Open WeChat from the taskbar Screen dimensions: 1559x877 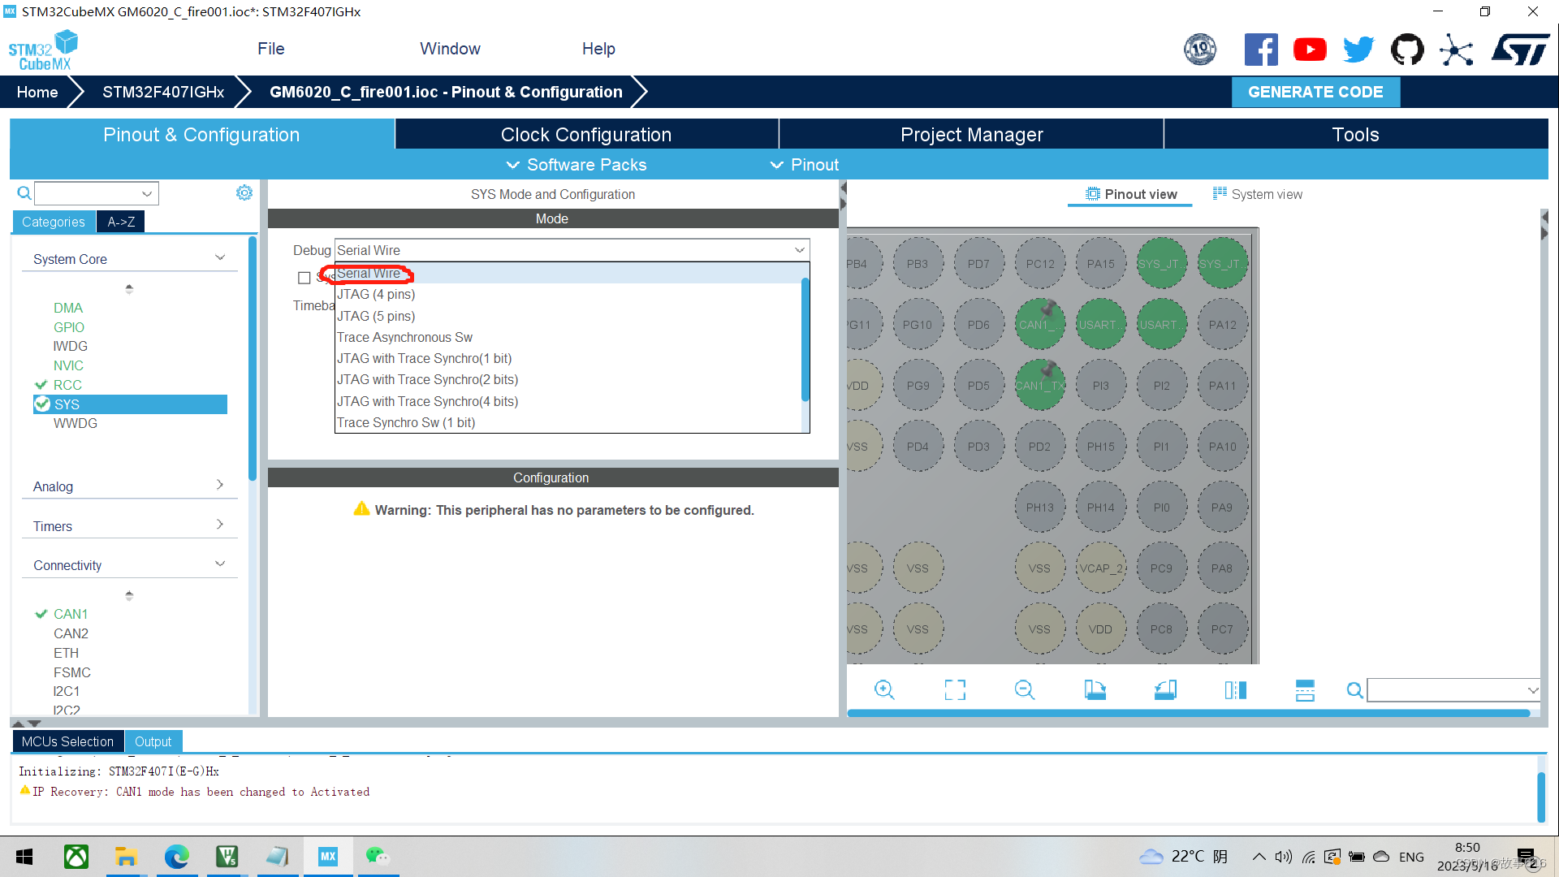click(x=378, y=857)
